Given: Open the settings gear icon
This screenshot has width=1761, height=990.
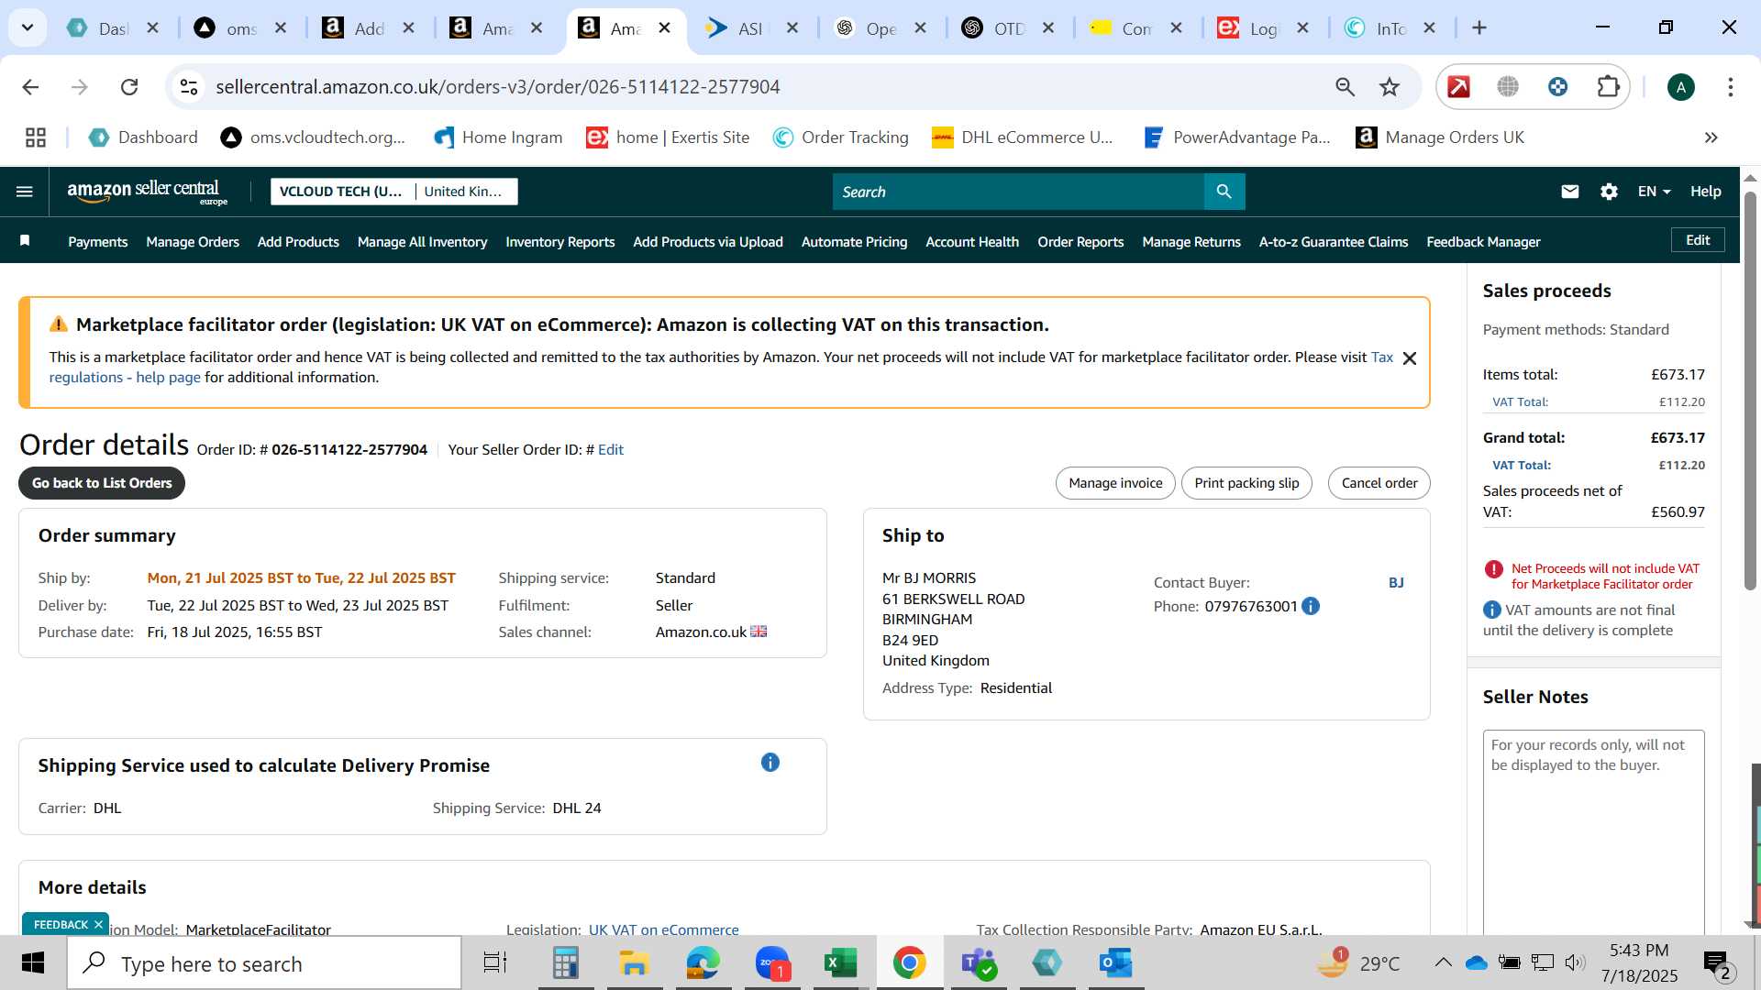Looking at the screenshot, I should 1609,192.
